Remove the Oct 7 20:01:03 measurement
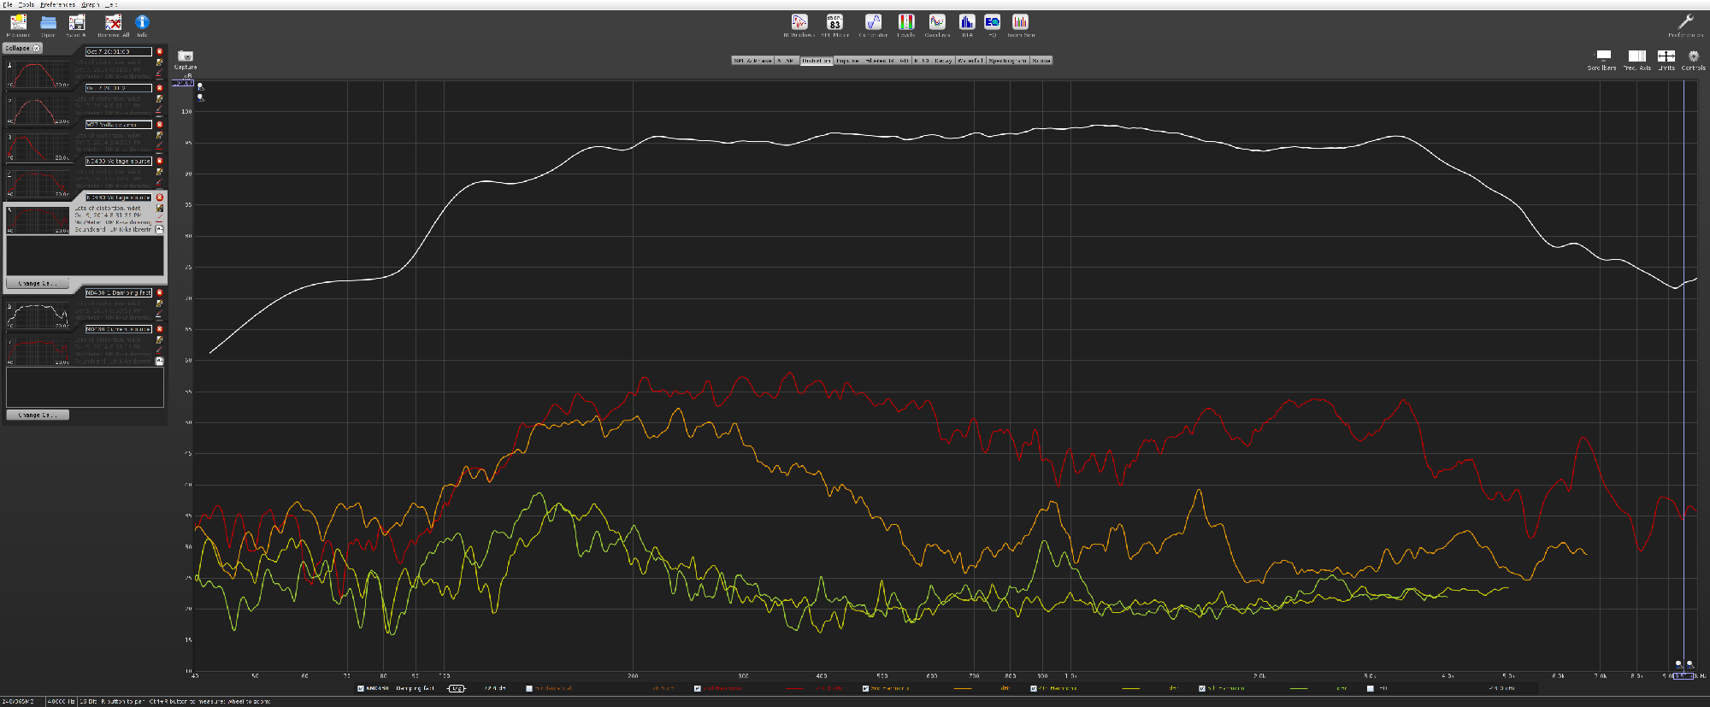Viewport: 1710px width, 707px height. [x=159, y=51]
